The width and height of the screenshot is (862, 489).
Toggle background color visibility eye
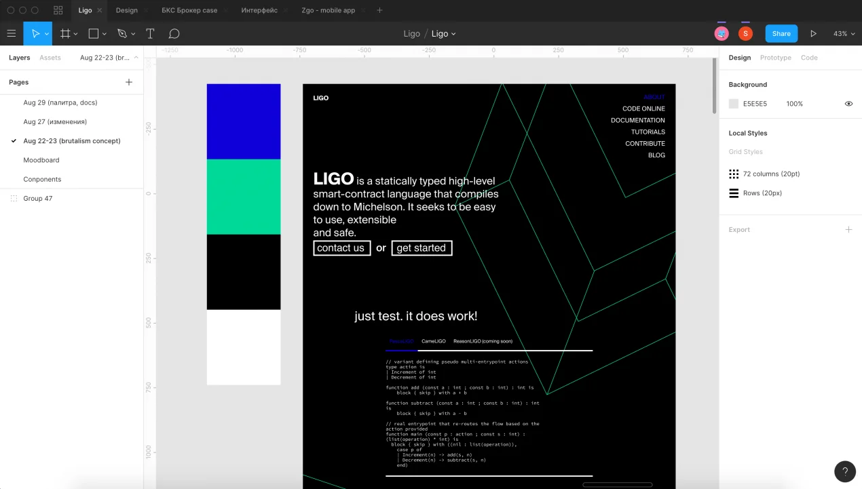[848, 104]
